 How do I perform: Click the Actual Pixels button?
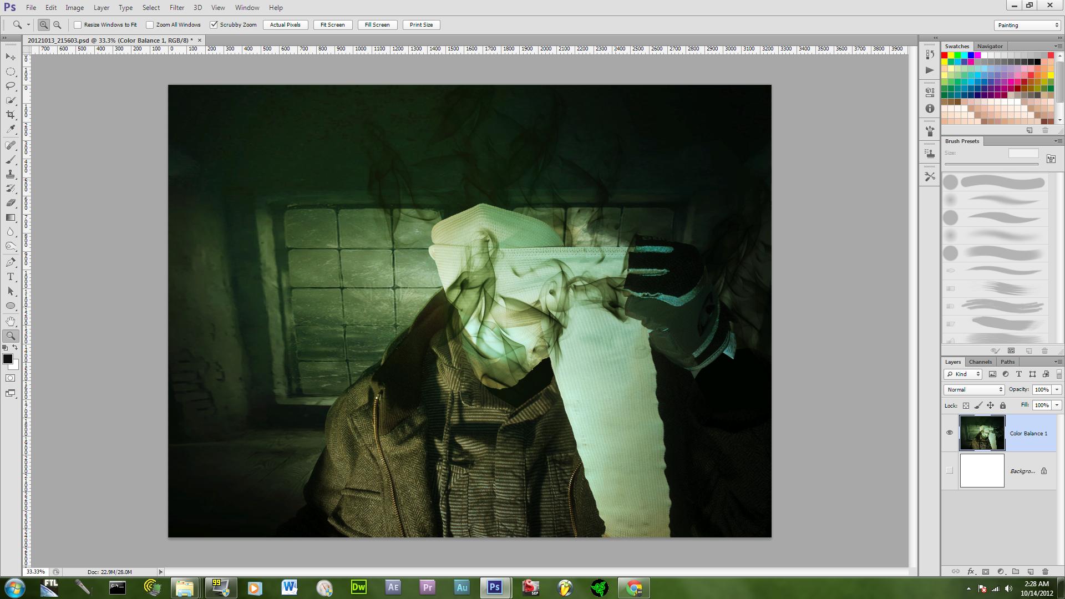tap(285, 25)
